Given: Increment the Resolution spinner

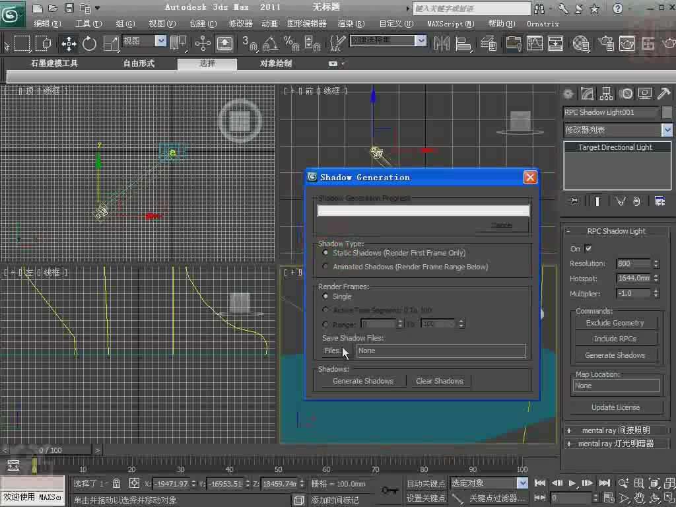Looking at the screenshot, I should (x=656, y=261).
